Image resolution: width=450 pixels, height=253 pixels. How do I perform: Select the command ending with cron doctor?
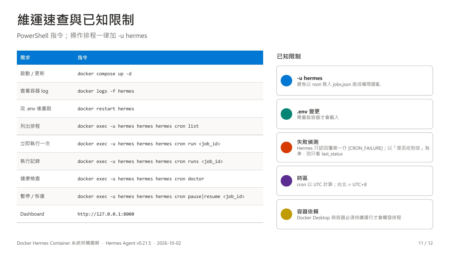(x=141, y=179)
